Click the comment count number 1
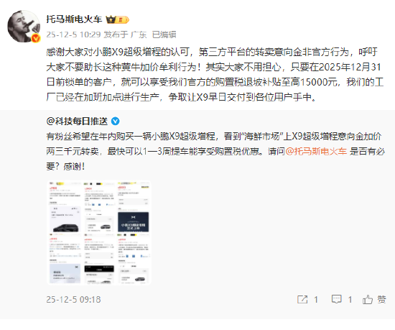Image resolution: width=395 pixels, height=330 pixels. [x=350, y=300]
